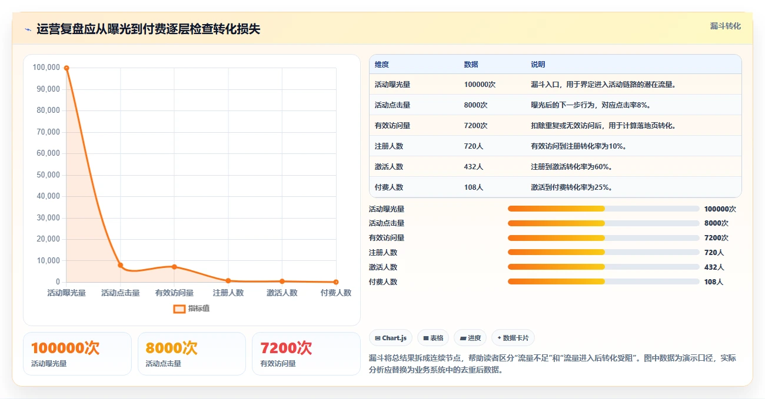Click description 激活到付费转化率为25%。
765x399 pixels.
tap(572, 187)
